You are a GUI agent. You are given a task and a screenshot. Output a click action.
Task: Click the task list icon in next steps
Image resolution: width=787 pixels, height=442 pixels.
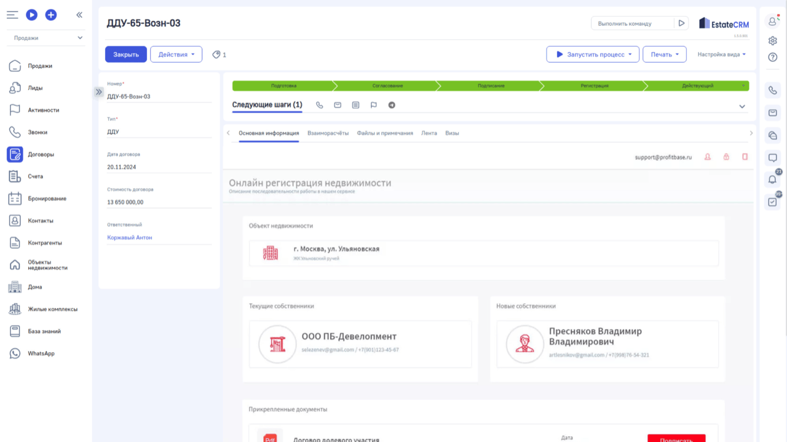click(x=355, y=105)
